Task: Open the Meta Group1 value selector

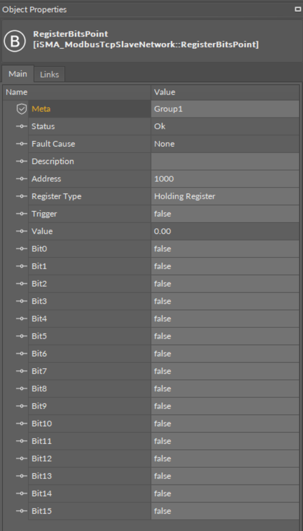Action: (225, 109)
